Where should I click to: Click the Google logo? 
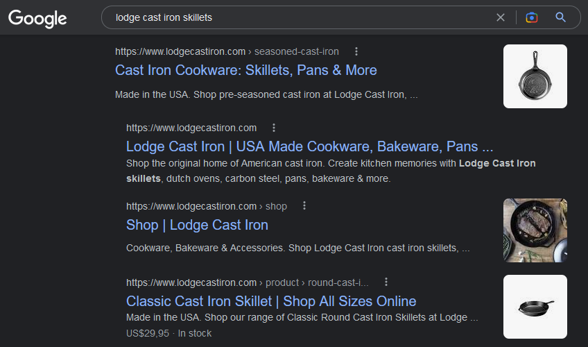[37, 18]
